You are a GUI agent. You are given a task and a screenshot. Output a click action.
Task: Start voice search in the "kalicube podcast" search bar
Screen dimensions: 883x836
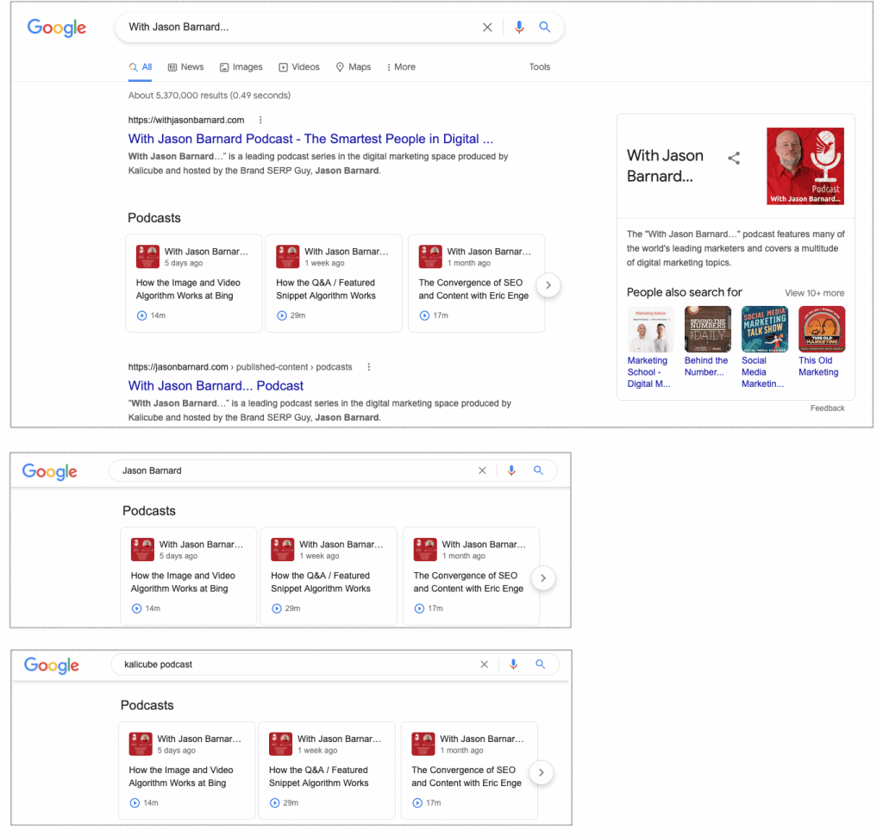point(513,664)
